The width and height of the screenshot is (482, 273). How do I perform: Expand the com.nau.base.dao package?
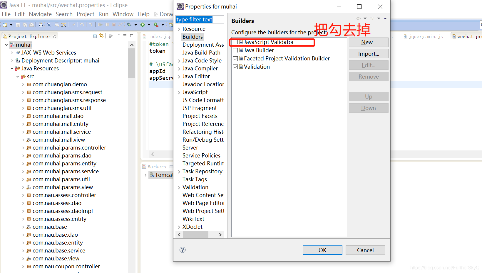point(23,235)
